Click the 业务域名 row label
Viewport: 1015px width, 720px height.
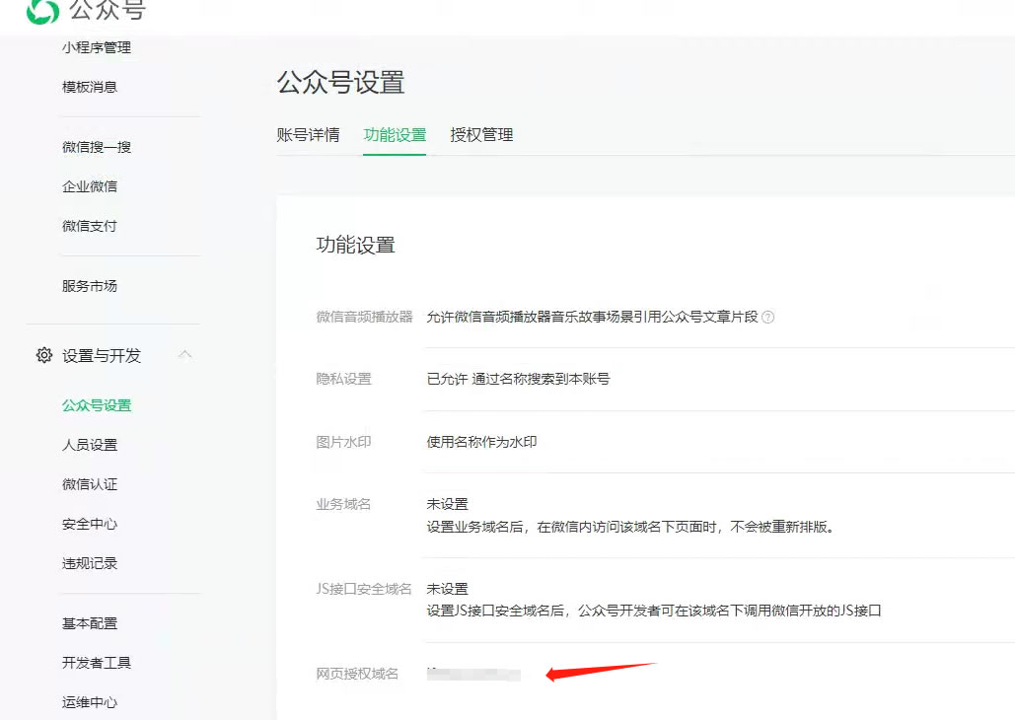343,504
